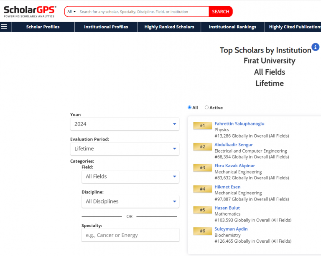
Task: Click the #3 gold rank badge
Action: coord(202,168)
